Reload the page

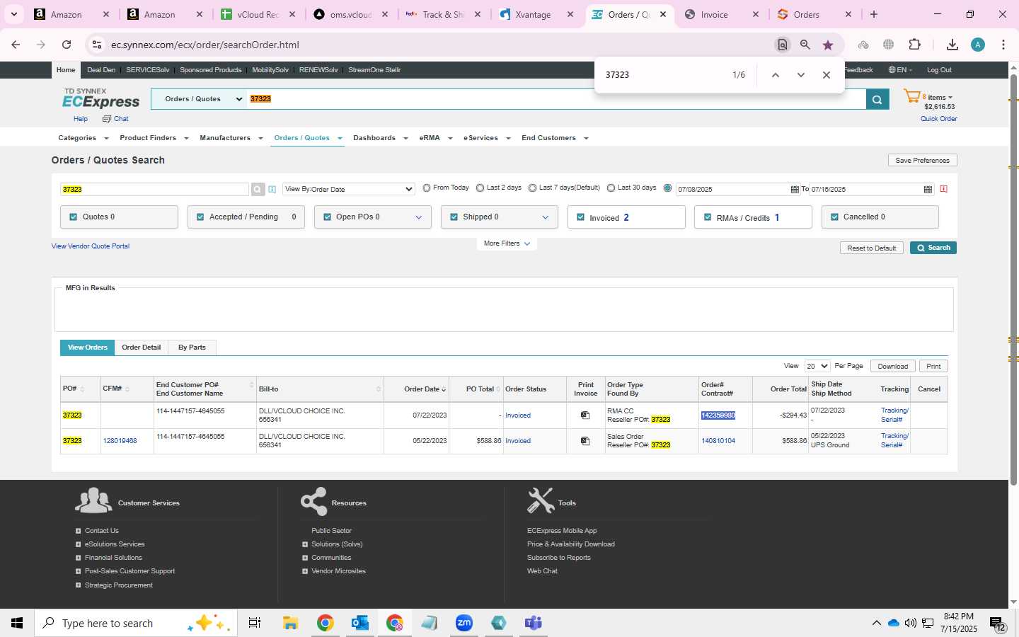[x=67, y=45]
